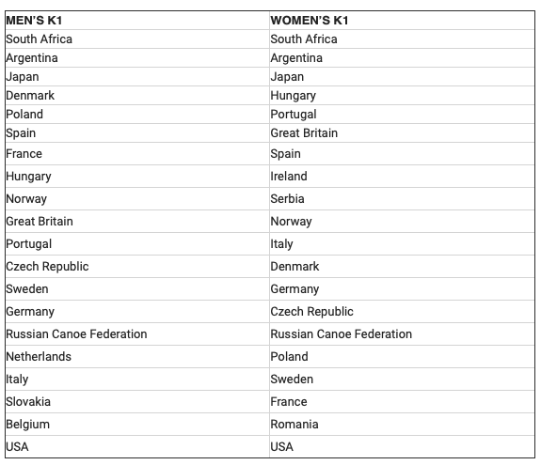Select Czech Republic in Men's K1 column
Screen dimensions: 541x465
tap(47, 266)
